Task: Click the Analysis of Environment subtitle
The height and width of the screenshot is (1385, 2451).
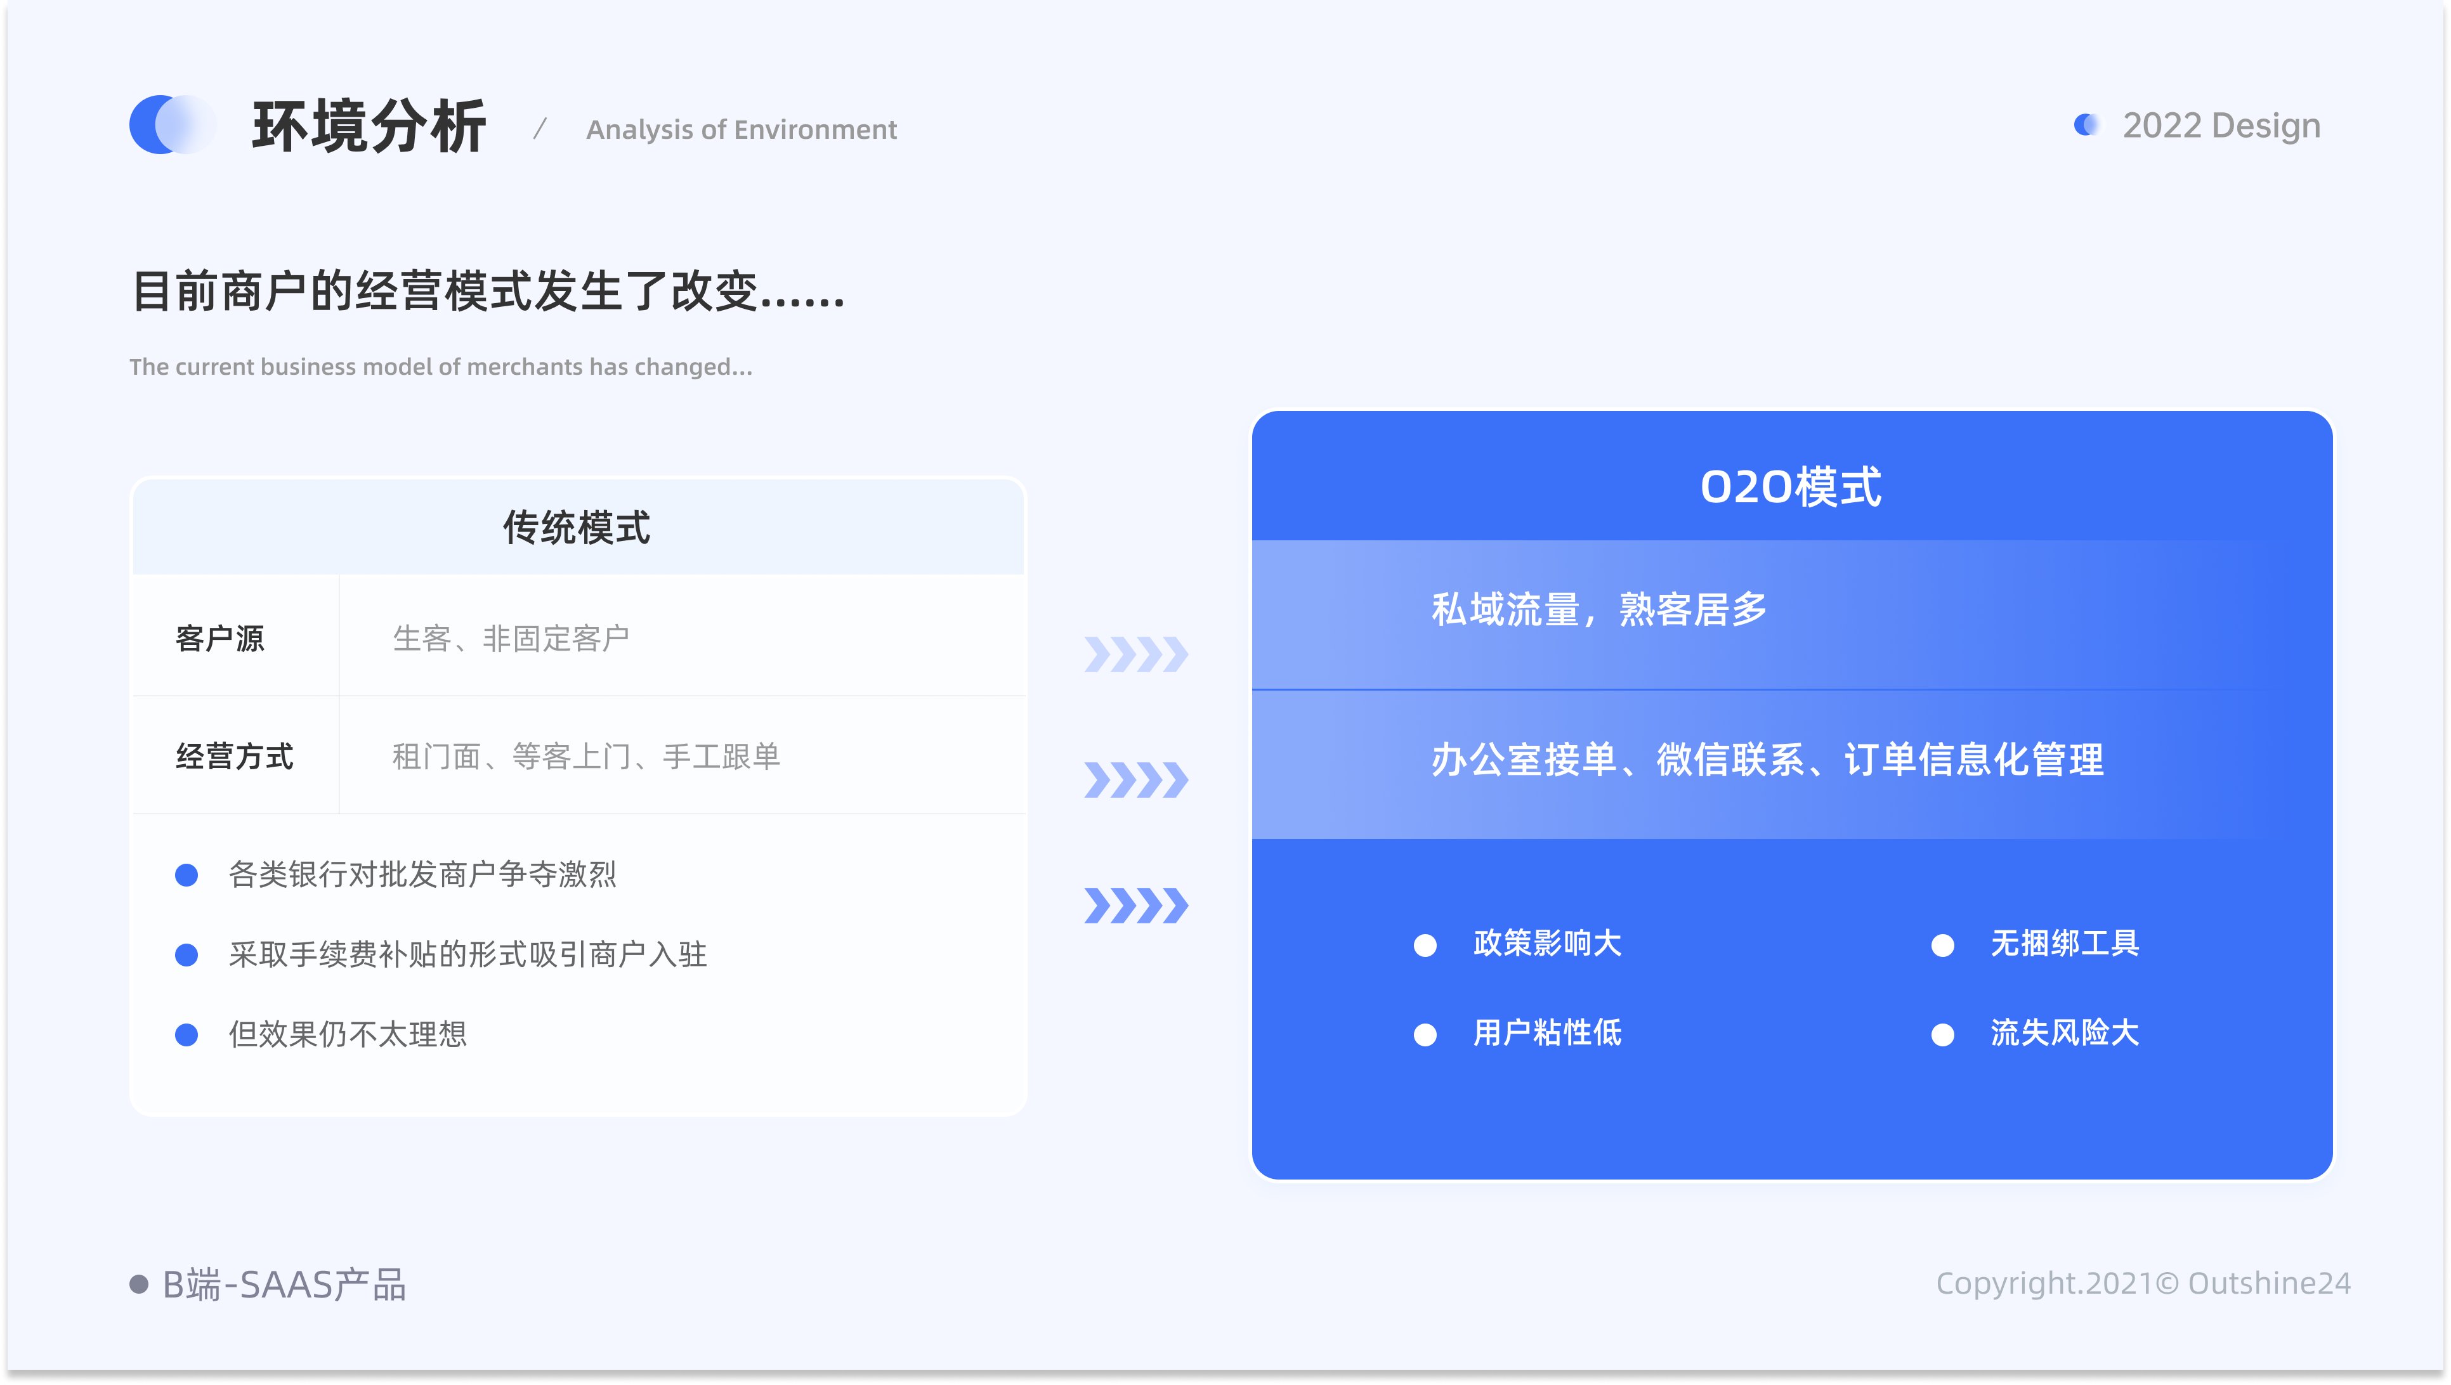Action: (741, 129)
